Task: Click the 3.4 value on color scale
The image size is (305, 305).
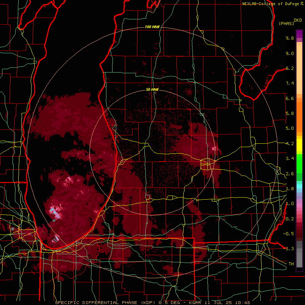Action: point(290,159)
